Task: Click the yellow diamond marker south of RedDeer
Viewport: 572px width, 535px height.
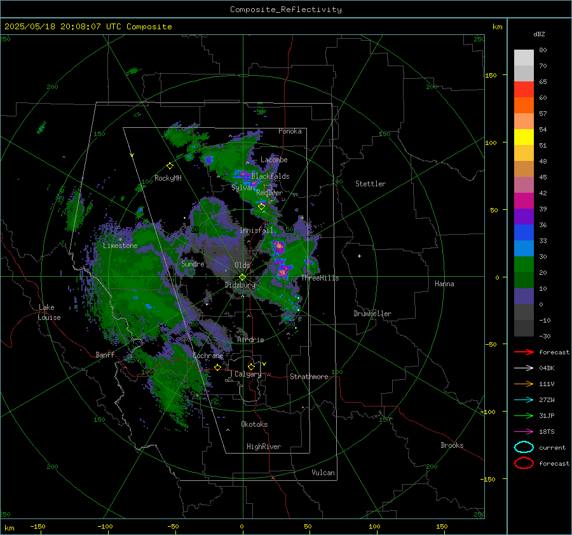Action: click(x=261, y=207)
